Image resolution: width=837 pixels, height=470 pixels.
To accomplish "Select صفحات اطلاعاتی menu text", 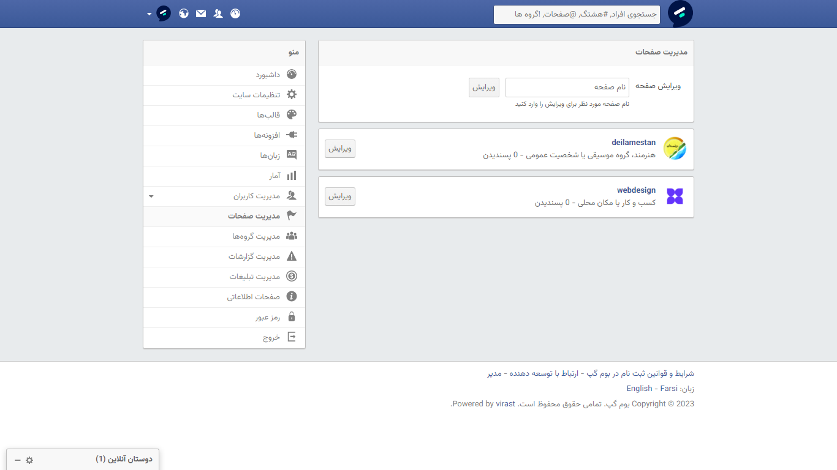I will (254, 297).
